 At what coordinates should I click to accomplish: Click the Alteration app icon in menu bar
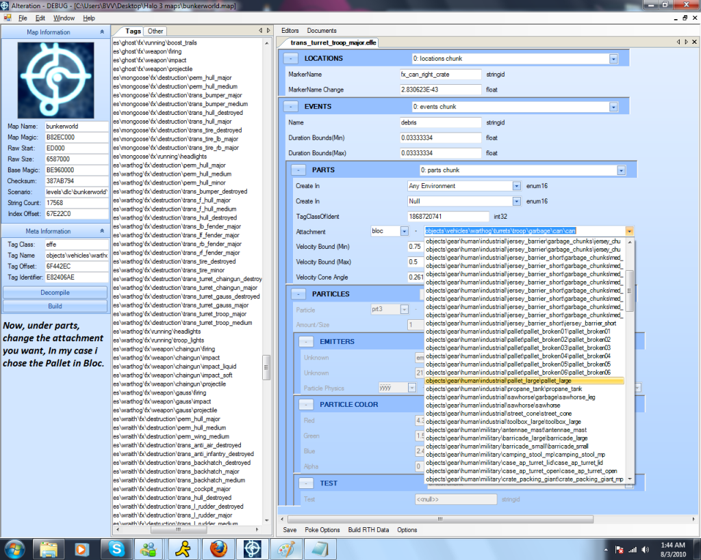(x=8, y=18)
